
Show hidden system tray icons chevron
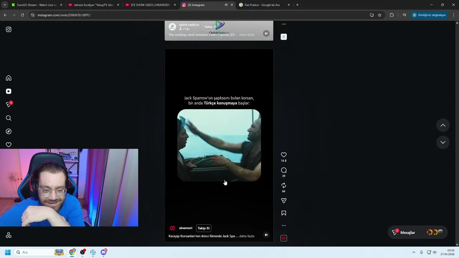(x=413, y=252)
